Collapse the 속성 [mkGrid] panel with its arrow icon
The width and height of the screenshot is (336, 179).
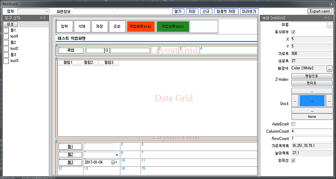327,18
